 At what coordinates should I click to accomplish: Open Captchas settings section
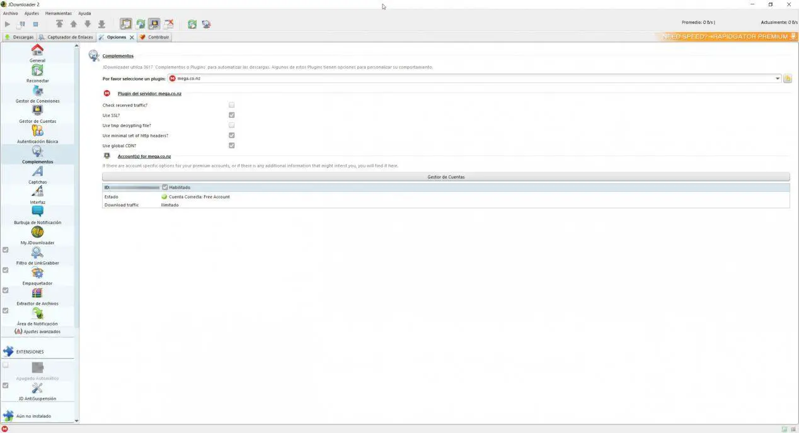click(x=37, y=174)
